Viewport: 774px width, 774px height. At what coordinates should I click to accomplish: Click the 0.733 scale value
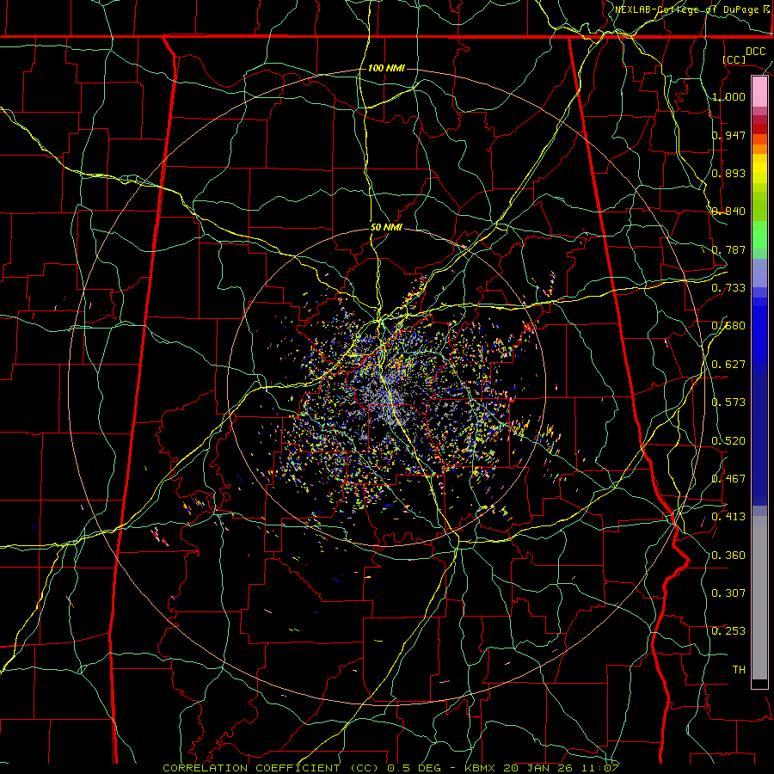coord(728,288)
